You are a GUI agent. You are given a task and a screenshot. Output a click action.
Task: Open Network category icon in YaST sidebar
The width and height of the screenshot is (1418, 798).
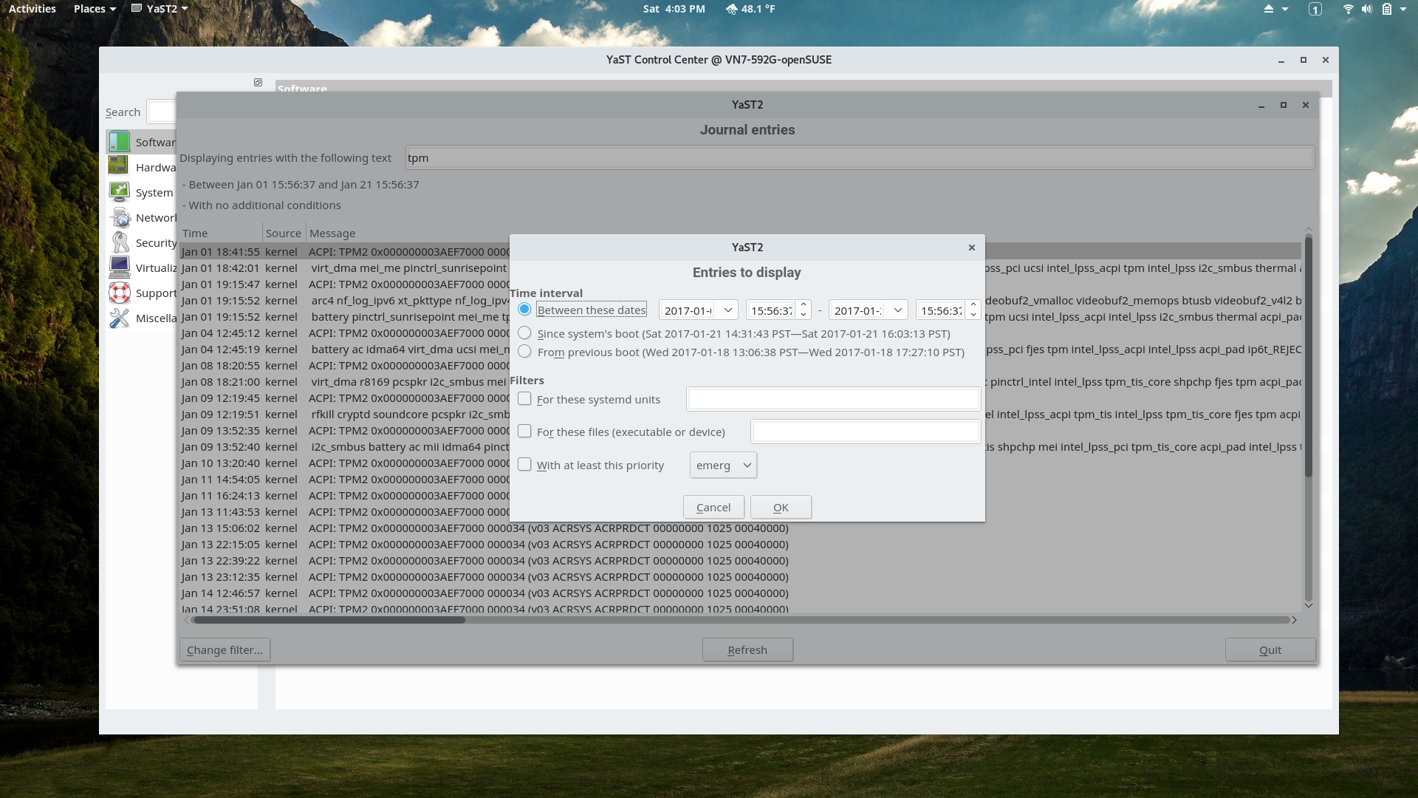[x=119, y=217]
